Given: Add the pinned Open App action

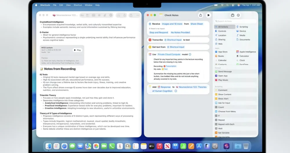Looking at the screenshot, I should point(235,76).
